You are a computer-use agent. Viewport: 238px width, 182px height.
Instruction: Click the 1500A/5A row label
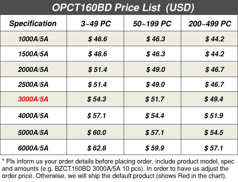pyautogui.click(x=33, y=54)
